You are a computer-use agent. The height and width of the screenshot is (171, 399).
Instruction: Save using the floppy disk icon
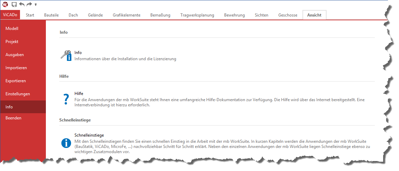point(14,4)
